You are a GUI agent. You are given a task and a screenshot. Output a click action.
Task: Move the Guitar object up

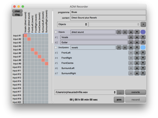(x=137, y=42)
